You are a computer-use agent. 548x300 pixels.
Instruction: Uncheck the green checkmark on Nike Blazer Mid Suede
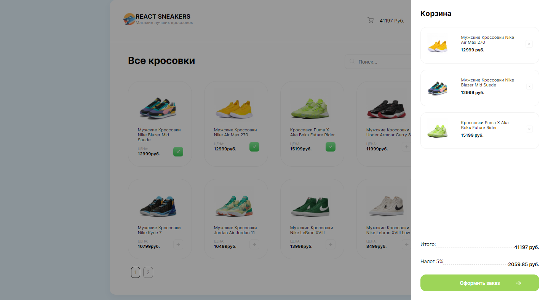(x=178, y=152)
